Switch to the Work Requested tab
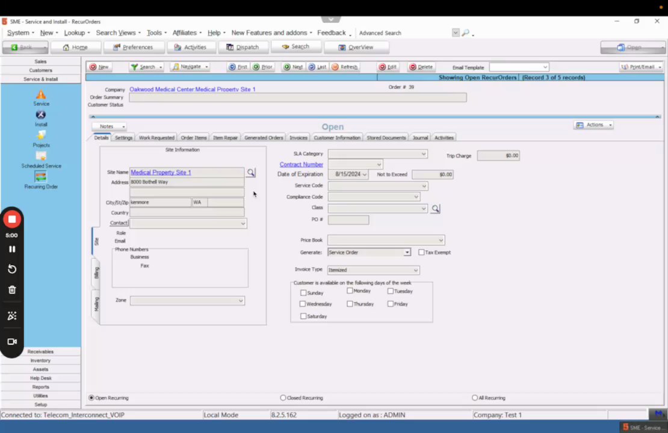This screenshot has height=433, width=668. coord(156,138)
